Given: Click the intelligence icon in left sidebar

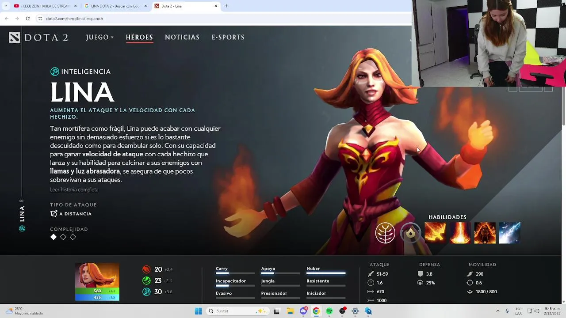Looking at the screenshot, I should click(x=22, y=229).
